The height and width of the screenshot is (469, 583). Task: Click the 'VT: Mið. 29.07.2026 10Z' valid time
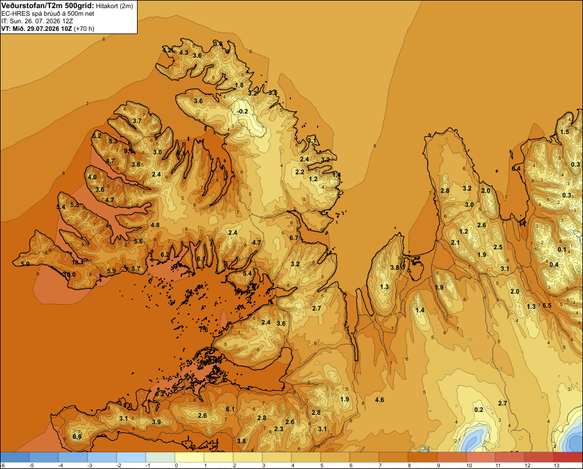point(36,29)
